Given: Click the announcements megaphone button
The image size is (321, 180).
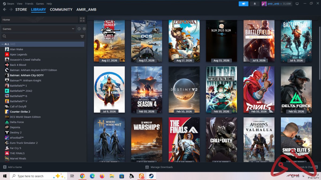Looking at the screenshot, I should (243, 4).
